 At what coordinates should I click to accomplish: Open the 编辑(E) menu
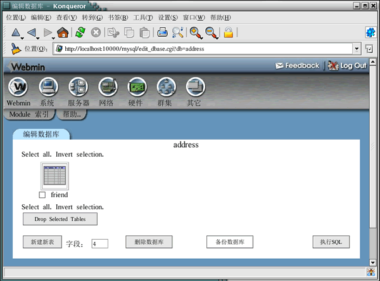point(41,18)
